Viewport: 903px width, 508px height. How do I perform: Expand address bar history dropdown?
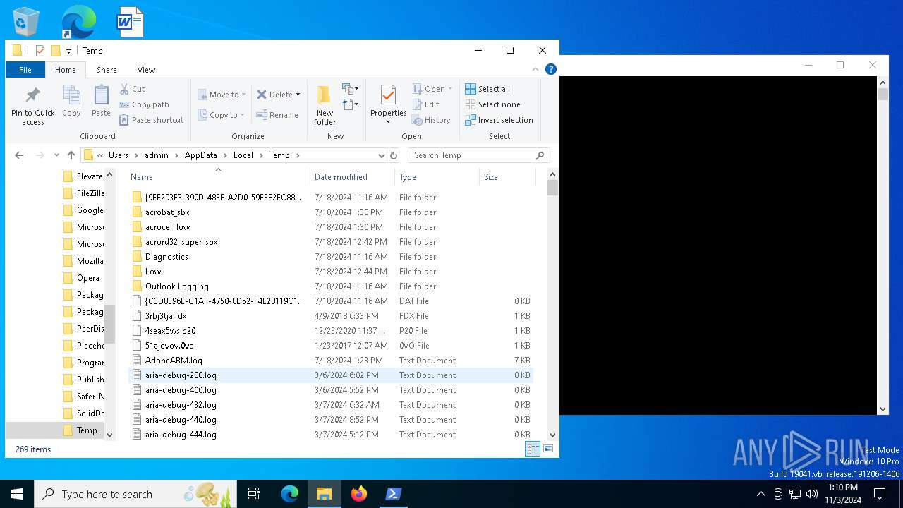(x=381, y=155)
